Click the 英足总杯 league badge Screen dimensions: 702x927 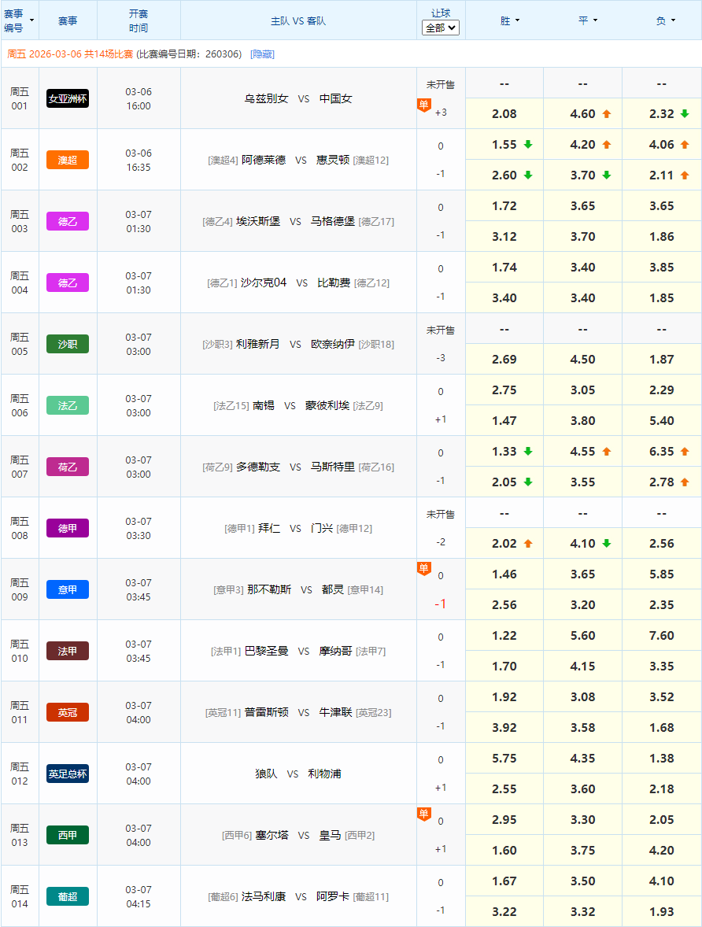(66, 773)
